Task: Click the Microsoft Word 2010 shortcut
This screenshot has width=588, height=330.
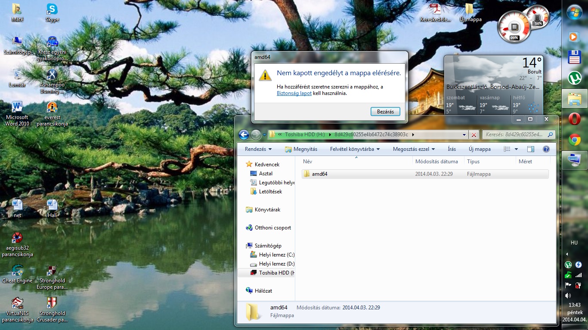Action: click(17, 113)
